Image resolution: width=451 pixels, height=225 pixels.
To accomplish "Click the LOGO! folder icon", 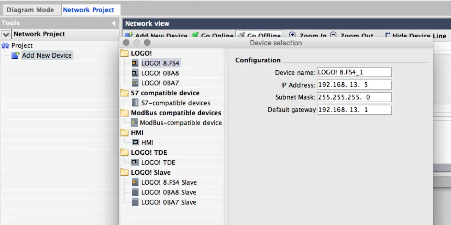I will pos(124,53).
